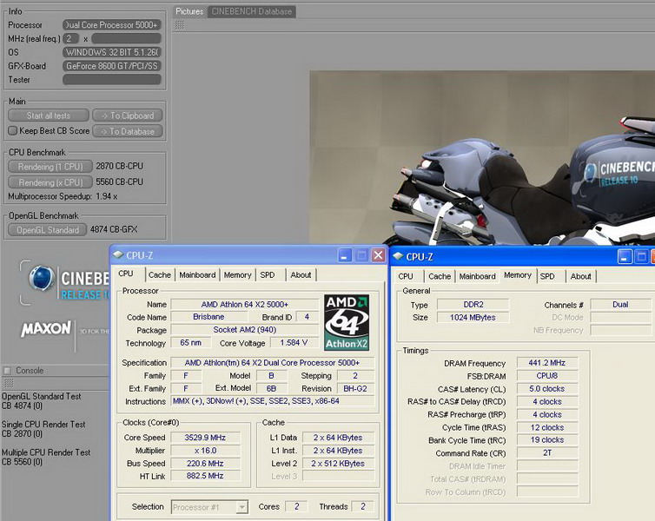
Task: Maximize the left CPU-Z window
Action: click(361, 255)
